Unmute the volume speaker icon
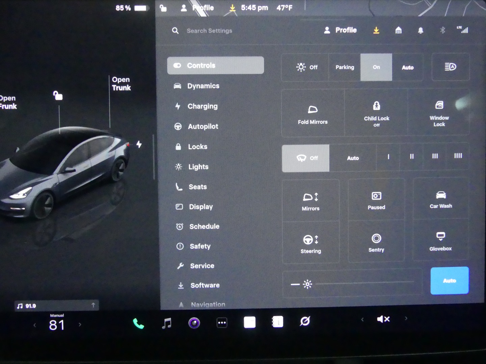 point(383,319)
